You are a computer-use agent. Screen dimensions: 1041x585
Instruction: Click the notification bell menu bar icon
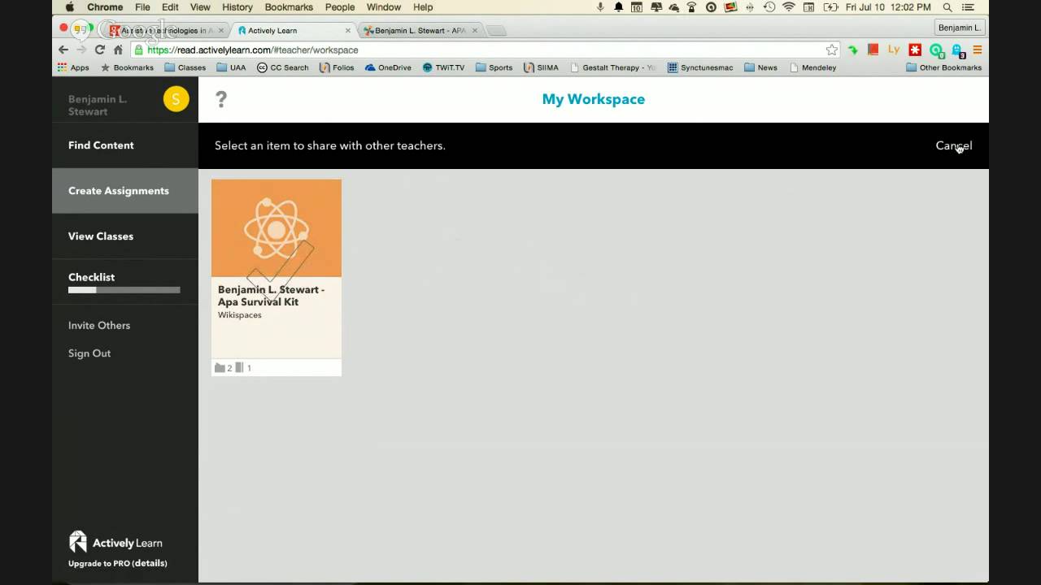[x=618, y=7]
